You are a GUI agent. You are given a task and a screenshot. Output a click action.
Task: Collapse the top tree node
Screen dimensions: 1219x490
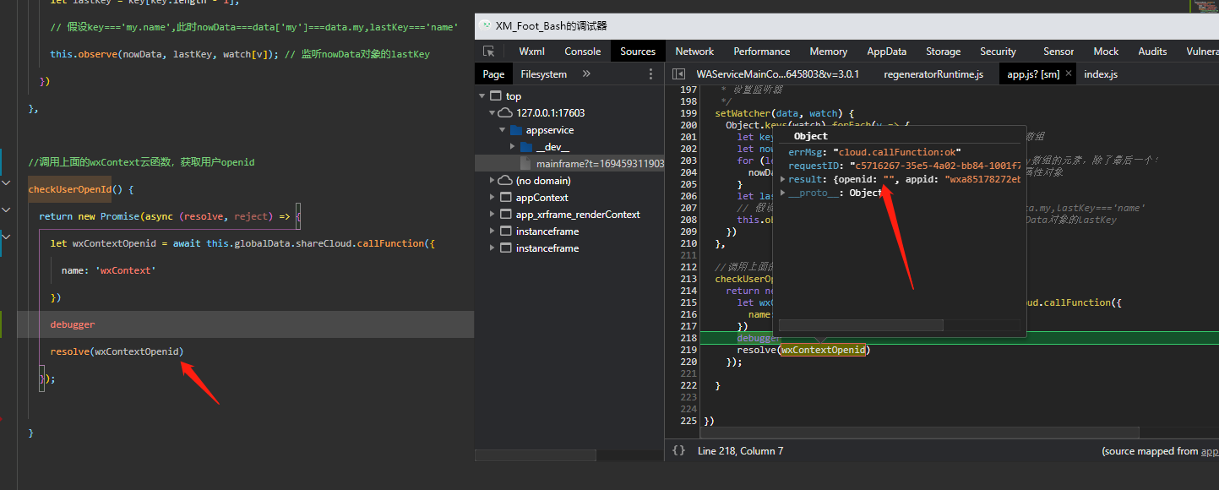click(x=482, y=96)
